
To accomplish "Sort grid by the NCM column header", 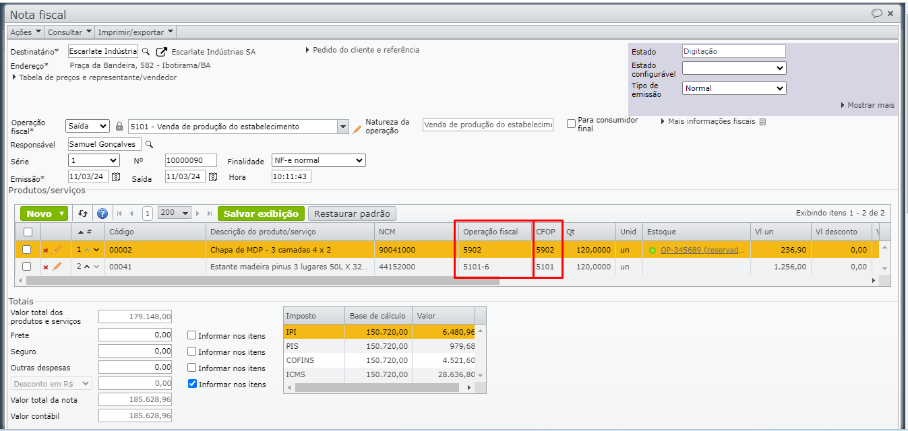I will click(x=416, y=232).
